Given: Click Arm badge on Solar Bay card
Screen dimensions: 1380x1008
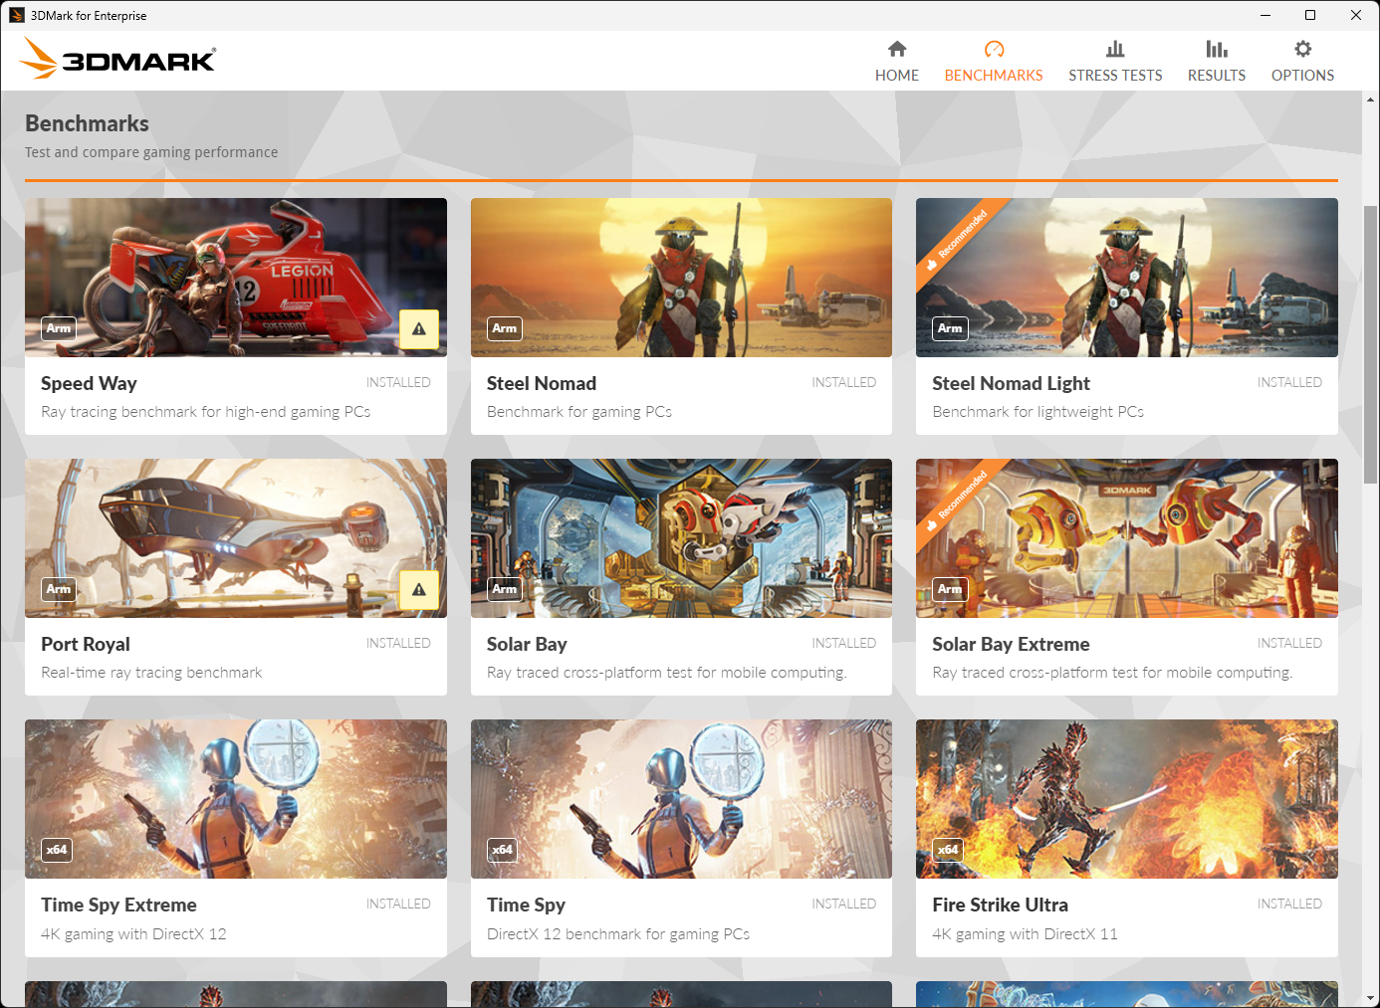Looking at the screenshot, I should click(505, 589).
